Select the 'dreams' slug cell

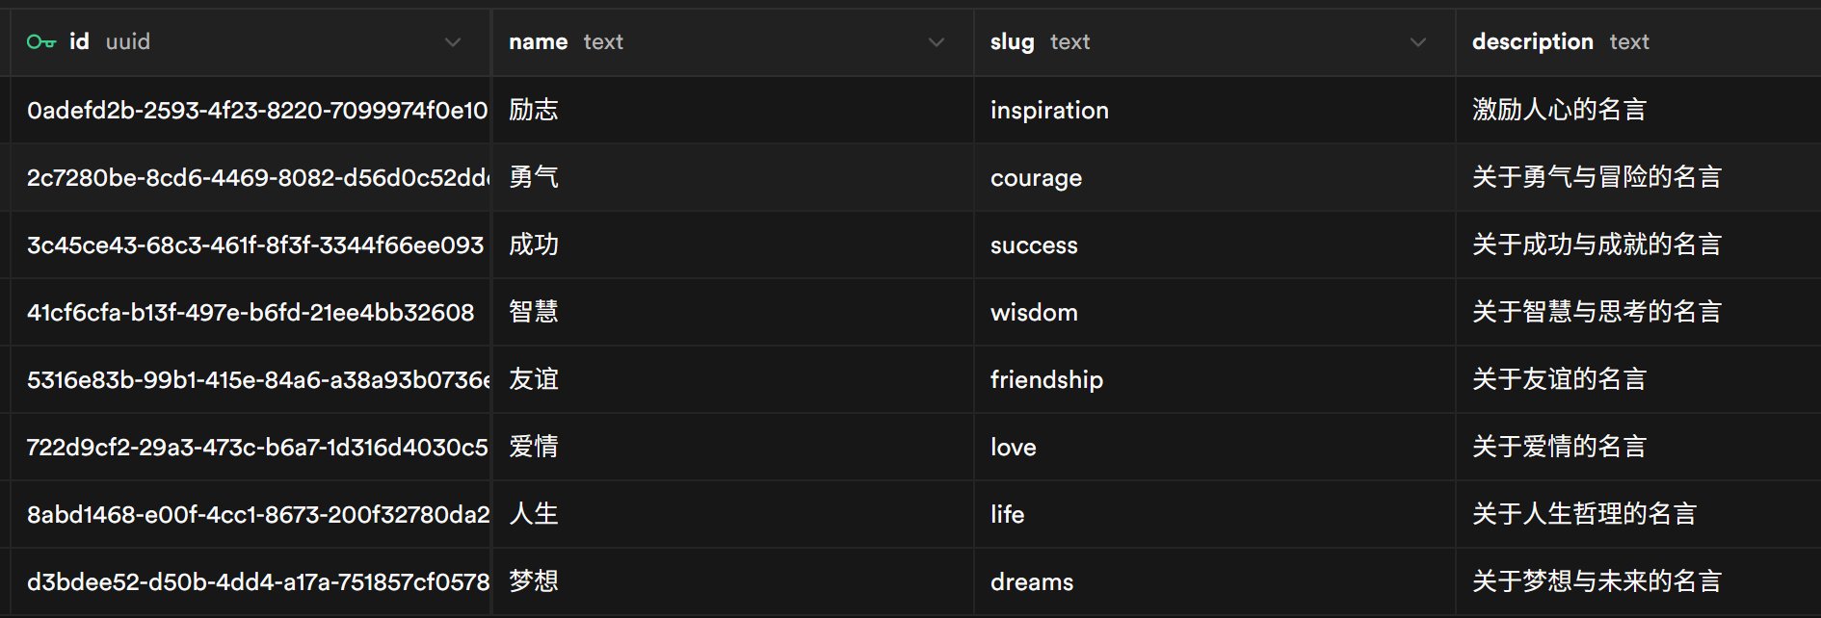(1032, 582)
